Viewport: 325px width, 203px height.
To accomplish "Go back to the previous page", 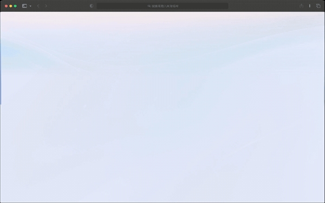I will tap(38, 6).
